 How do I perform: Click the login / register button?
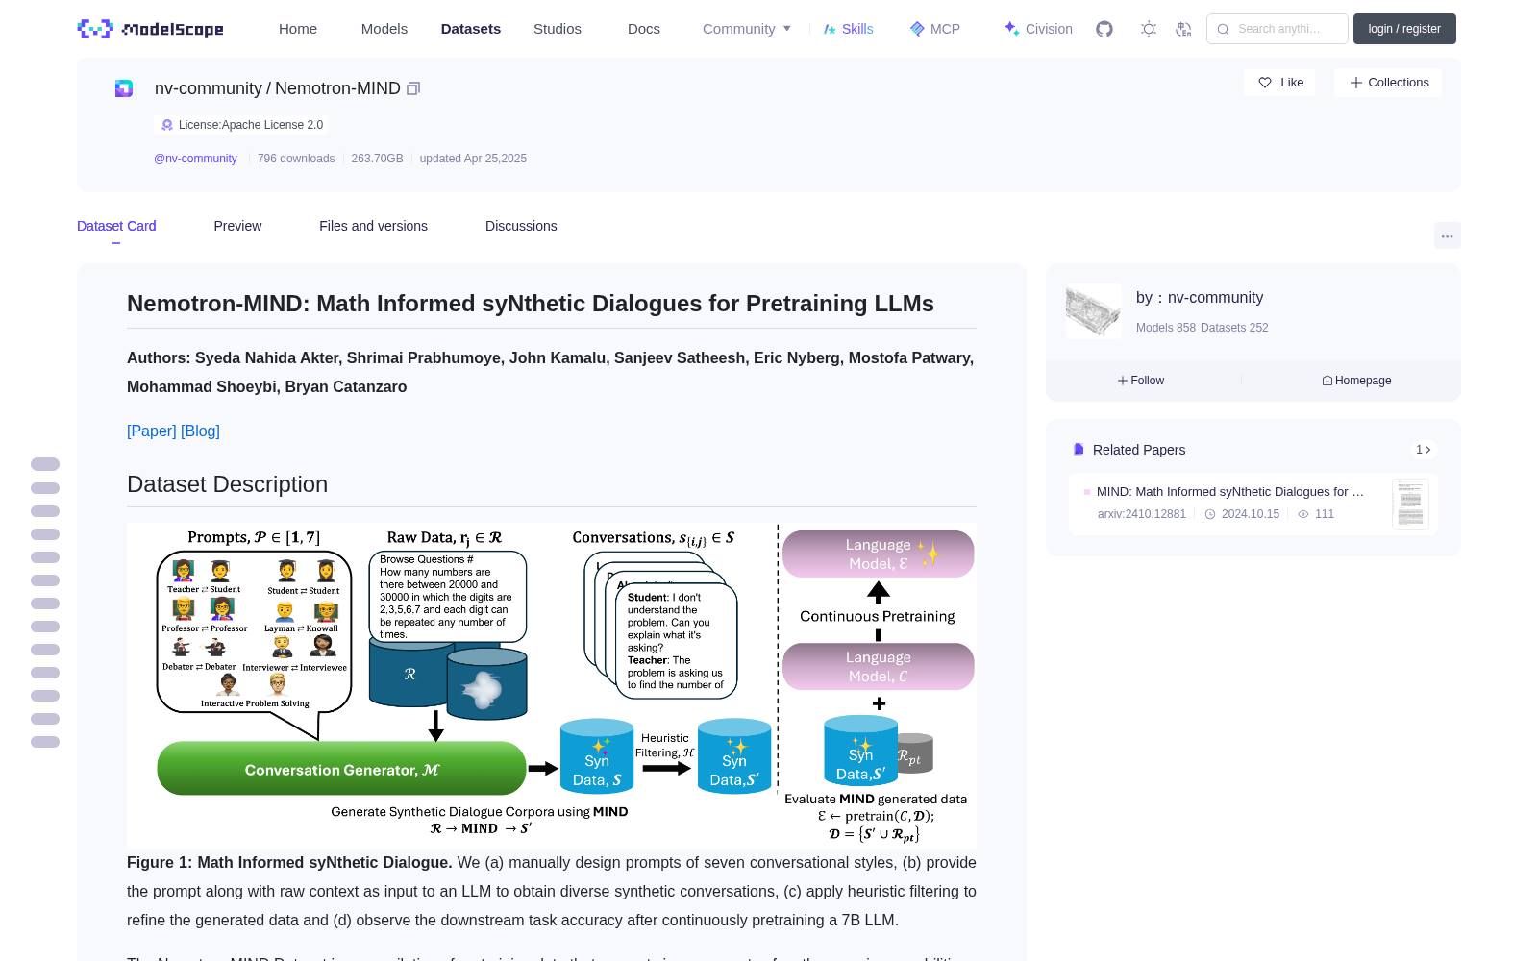1404,29
